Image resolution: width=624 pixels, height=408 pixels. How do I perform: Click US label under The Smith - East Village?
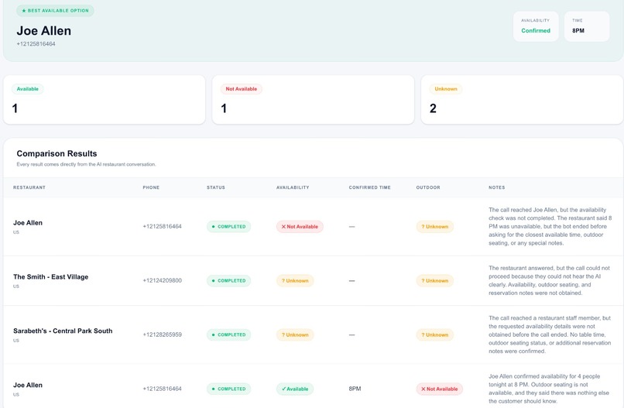[16, 286]
